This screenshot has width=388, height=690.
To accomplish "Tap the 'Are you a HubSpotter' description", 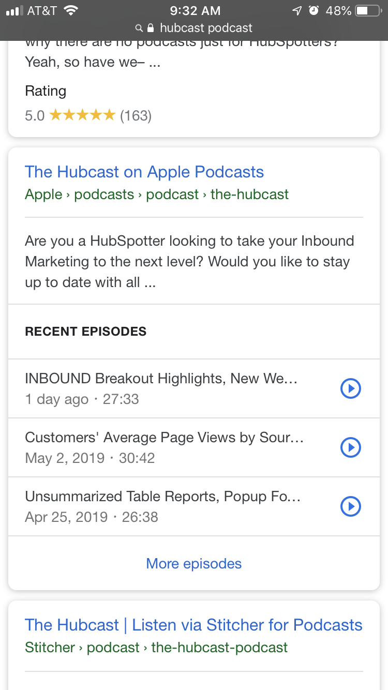I will point(189,262).
